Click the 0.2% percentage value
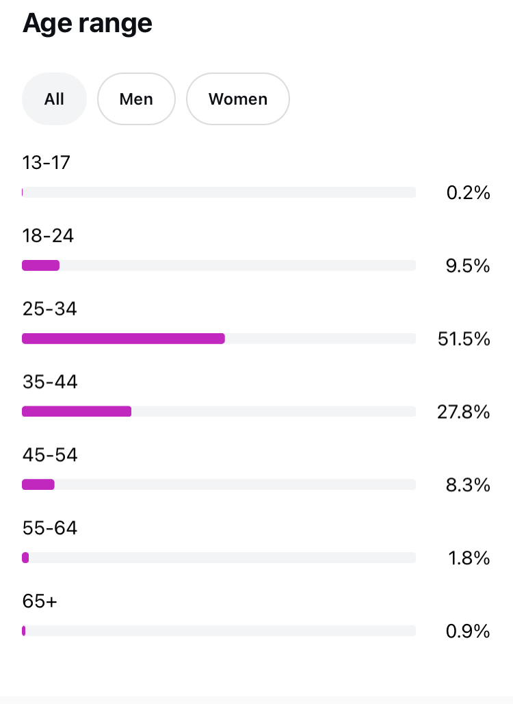 pyautogui.click(x=468, y=193)
